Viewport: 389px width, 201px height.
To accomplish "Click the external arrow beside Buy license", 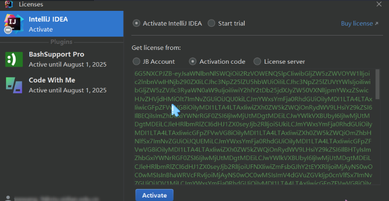I will coord(376,24).
